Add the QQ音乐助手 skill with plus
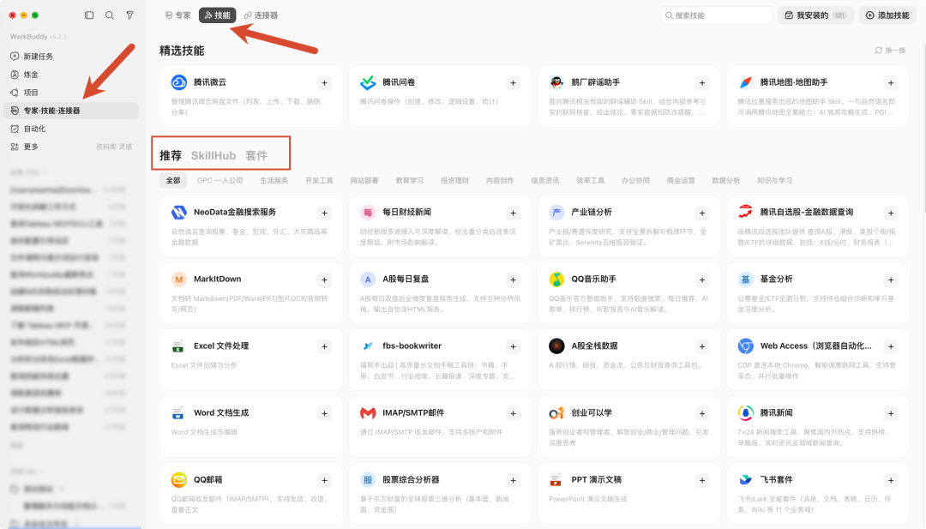 702,280
